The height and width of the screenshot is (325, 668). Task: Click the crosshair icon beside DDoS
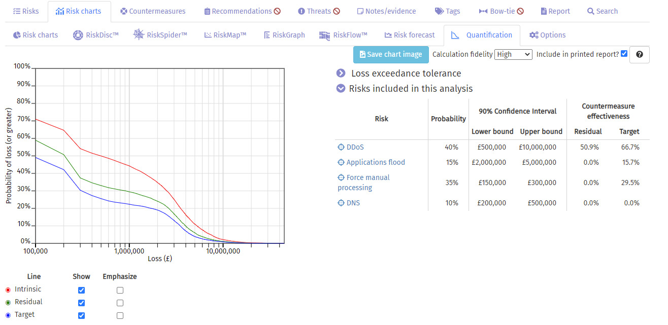click(x=341, y=147)
